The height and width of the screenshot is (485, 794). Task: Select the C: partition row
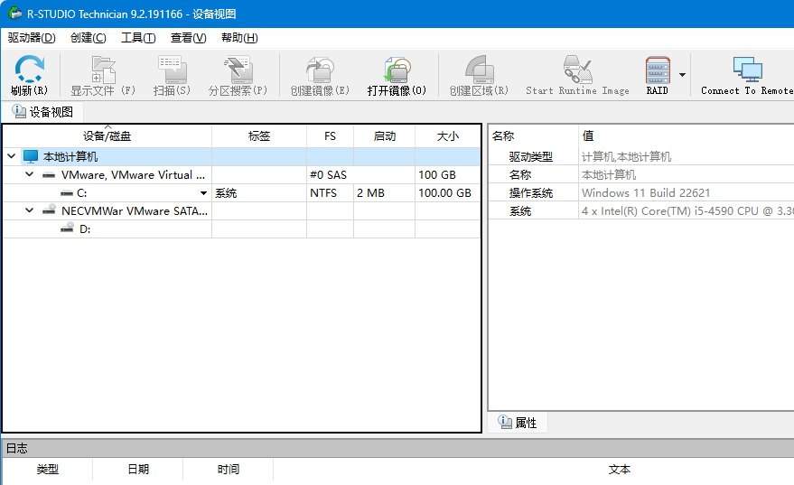(241, 193)
